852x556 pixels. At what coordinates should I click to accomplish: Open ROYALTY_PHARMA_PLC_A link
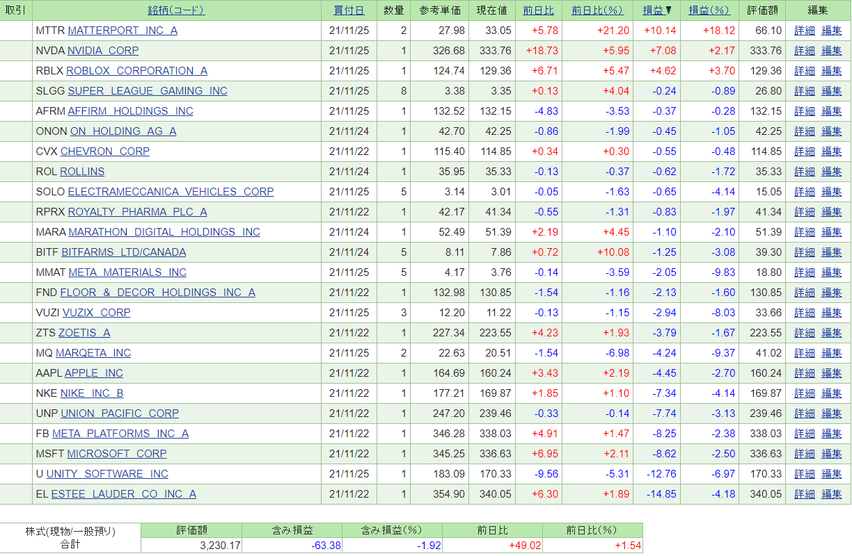(x=137, y=212)
